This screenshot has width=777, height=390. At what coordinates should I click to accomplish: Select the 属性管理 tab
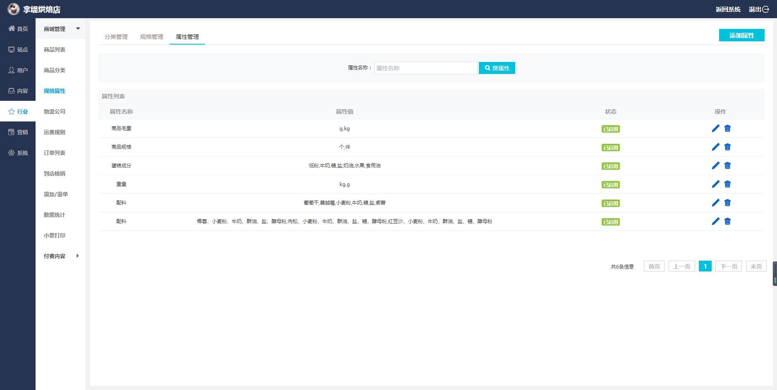click(x=187, y=37)
